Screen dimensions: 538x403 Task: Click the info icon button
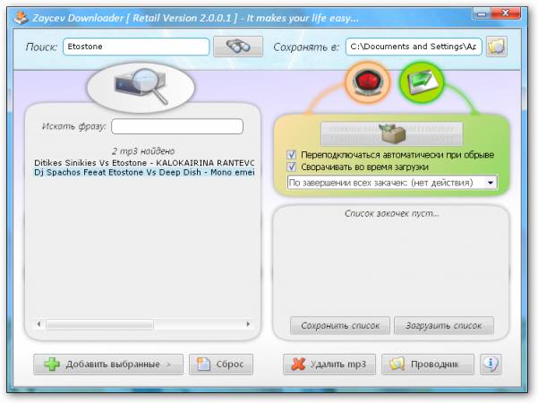click(491, 364)
